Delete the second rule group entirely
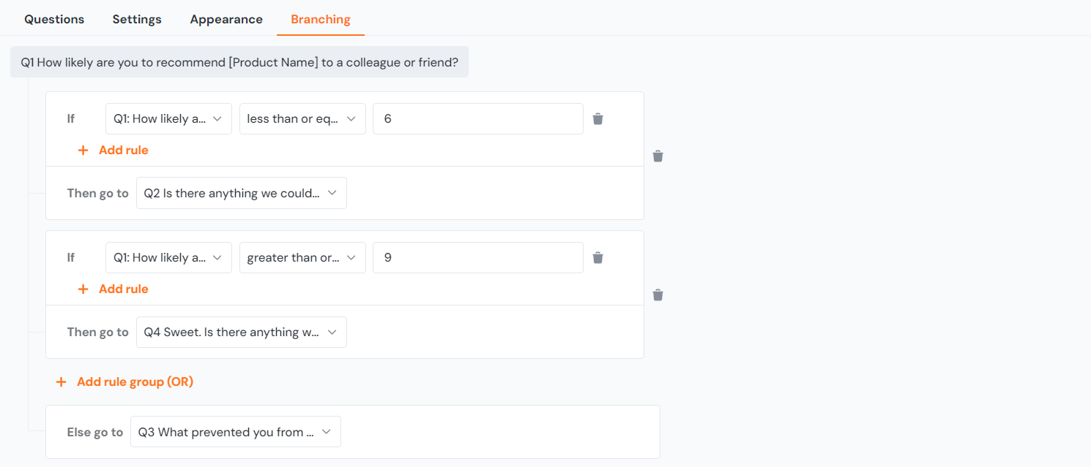 point(658,295)
